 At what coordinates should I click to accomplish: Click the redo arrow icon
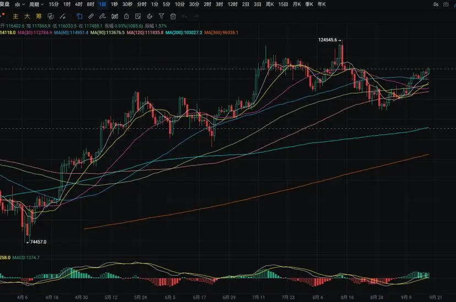coord(196,17)
